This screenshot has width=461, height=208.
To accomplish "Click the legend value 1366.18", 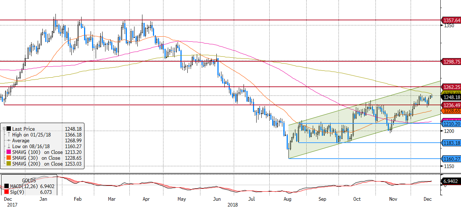I will 73,135.
